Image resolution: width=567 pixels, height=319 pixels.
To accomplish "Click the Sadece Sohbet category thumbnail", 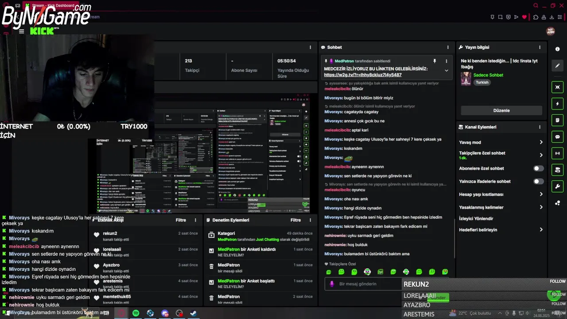I will pyautogui.click(x=466, y=78).
